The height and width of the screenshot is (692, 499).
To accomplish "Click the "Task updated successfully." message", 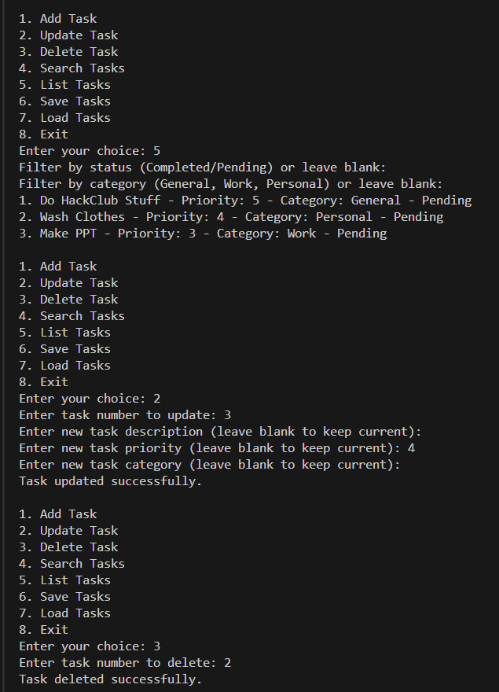I will tap(111, 481).
